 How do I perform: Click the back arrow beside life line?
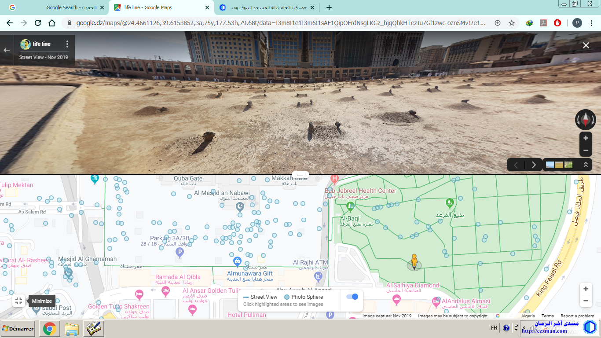click(x=7, y=50)
